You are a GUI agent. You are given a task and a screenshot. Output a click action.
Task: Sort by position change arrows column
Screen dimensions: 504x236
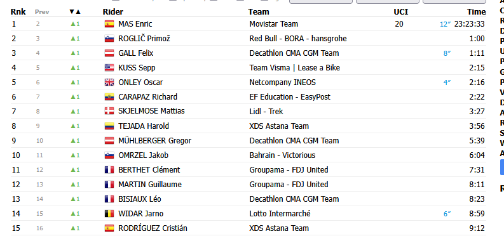[x=75, y=12]
